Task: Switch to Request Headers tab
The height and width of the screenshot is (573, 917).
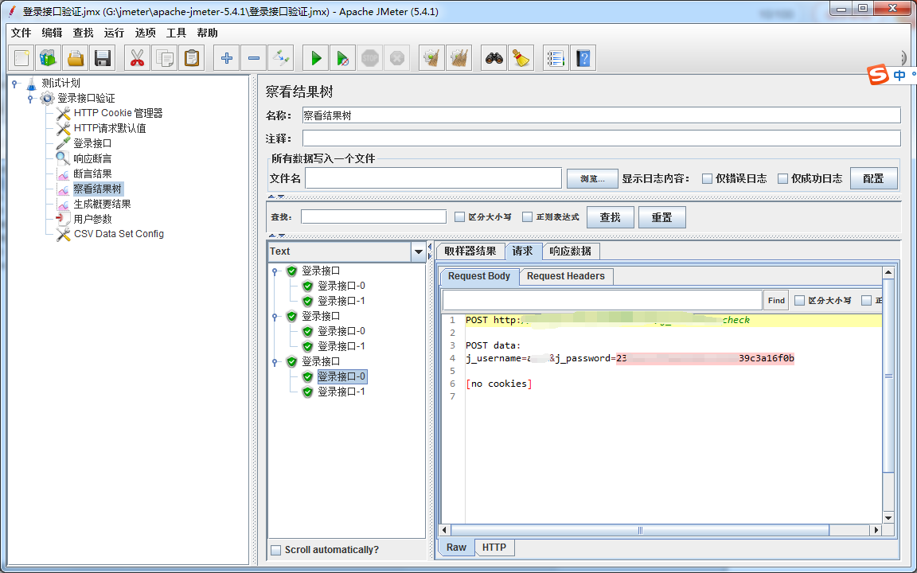Action: (565, 277)
